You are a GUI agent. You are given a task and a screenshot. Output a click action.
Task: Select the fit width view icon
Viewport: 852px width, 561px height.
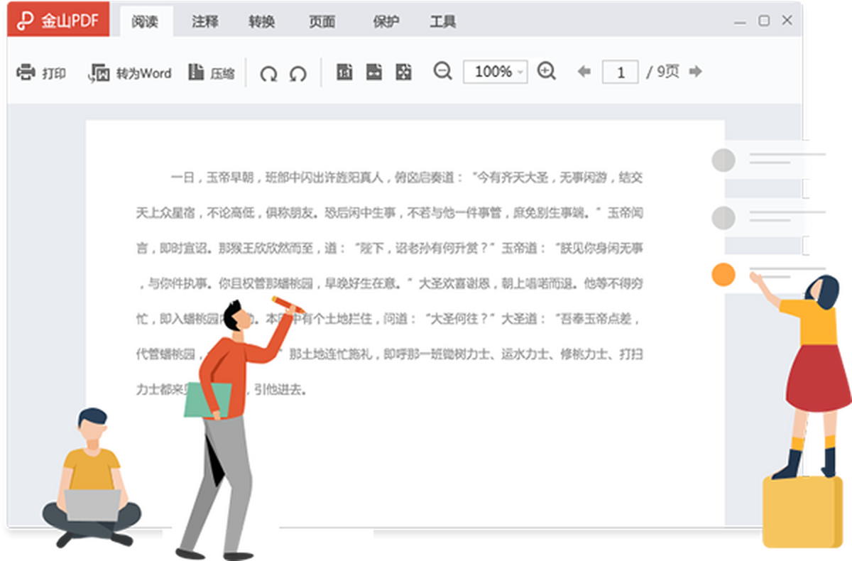[374, 72]
